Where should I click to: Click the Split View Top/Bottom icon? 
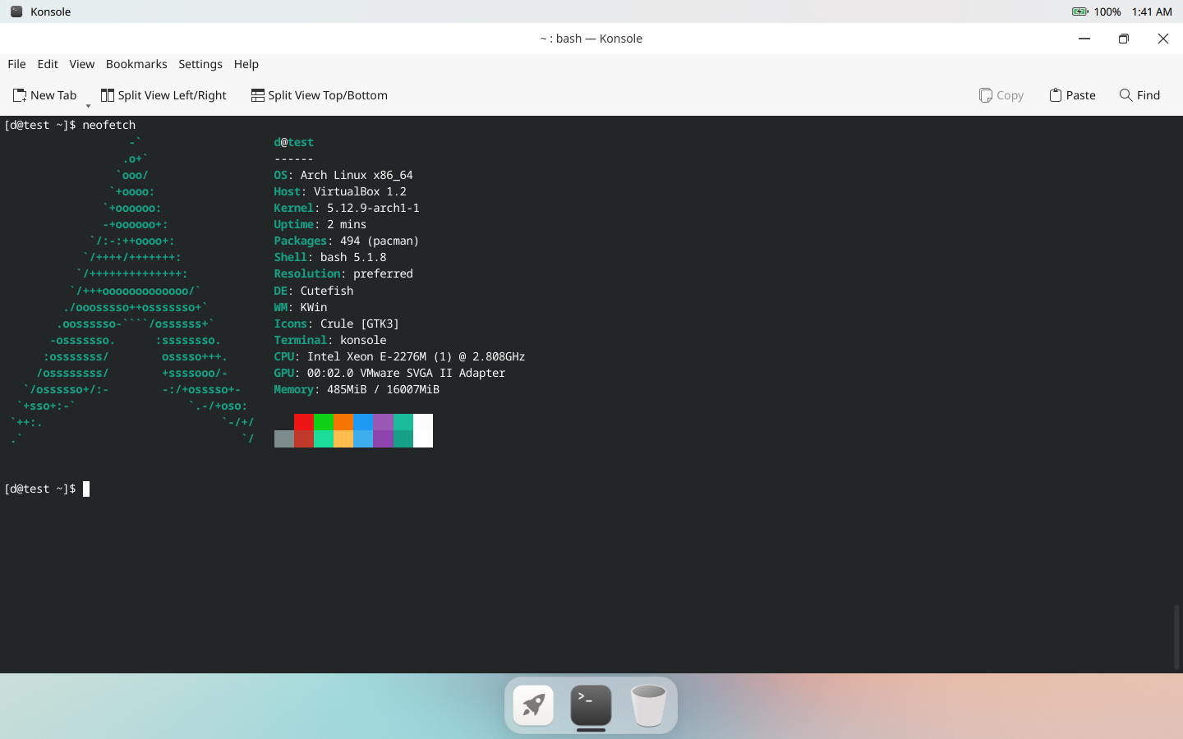click(258, 95)
